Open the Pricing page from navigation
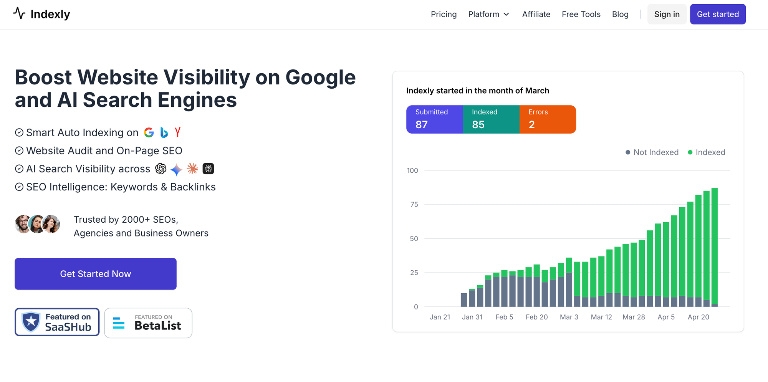The height and width of the screenshot is (382, 768). tap(444, 14)
